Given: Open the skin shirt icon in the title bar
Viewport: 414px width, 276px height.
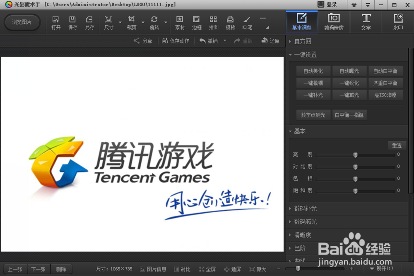Looking at the screenshot, I should 354,5.
